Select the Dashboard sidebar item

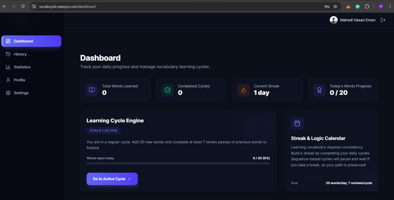click(x=31, y=41)
